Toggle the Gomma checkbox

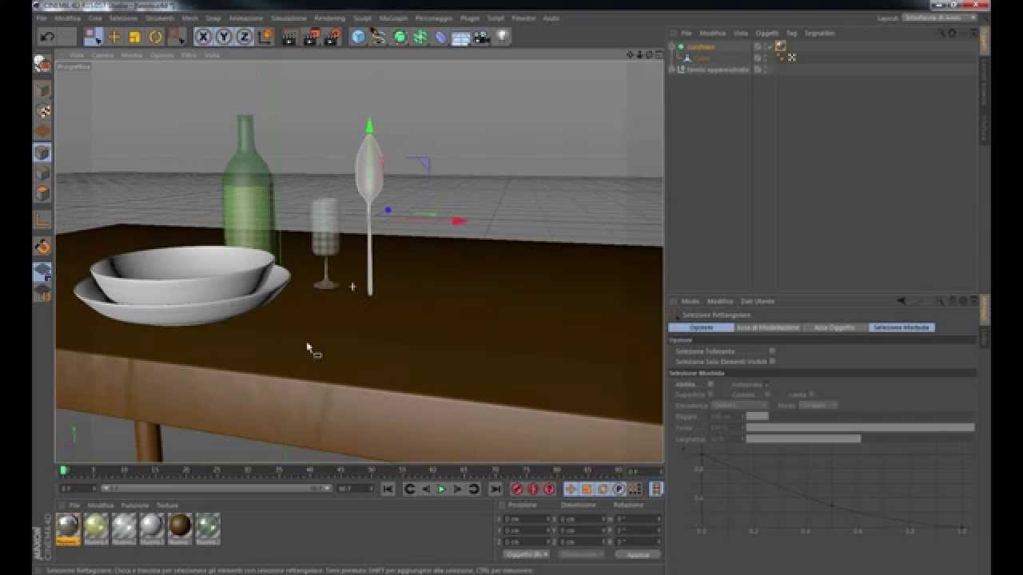coord(767,395)
